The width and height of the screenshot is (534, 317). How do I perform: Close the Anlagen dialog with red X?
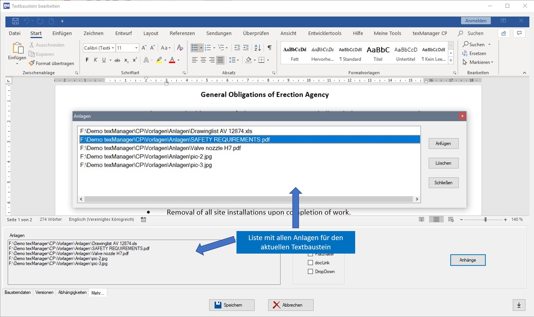(462, 116)
